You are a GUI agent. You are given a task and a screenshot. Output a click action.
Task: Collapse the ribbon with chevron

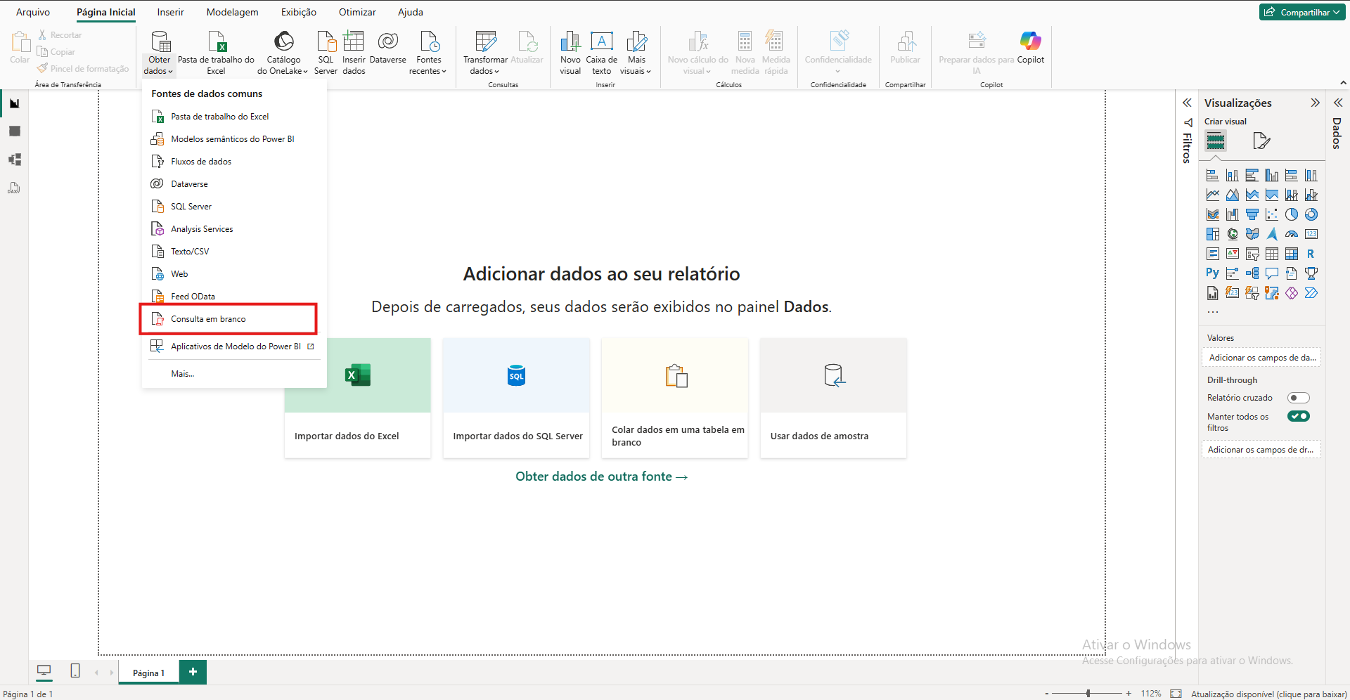coord(1343,83)
